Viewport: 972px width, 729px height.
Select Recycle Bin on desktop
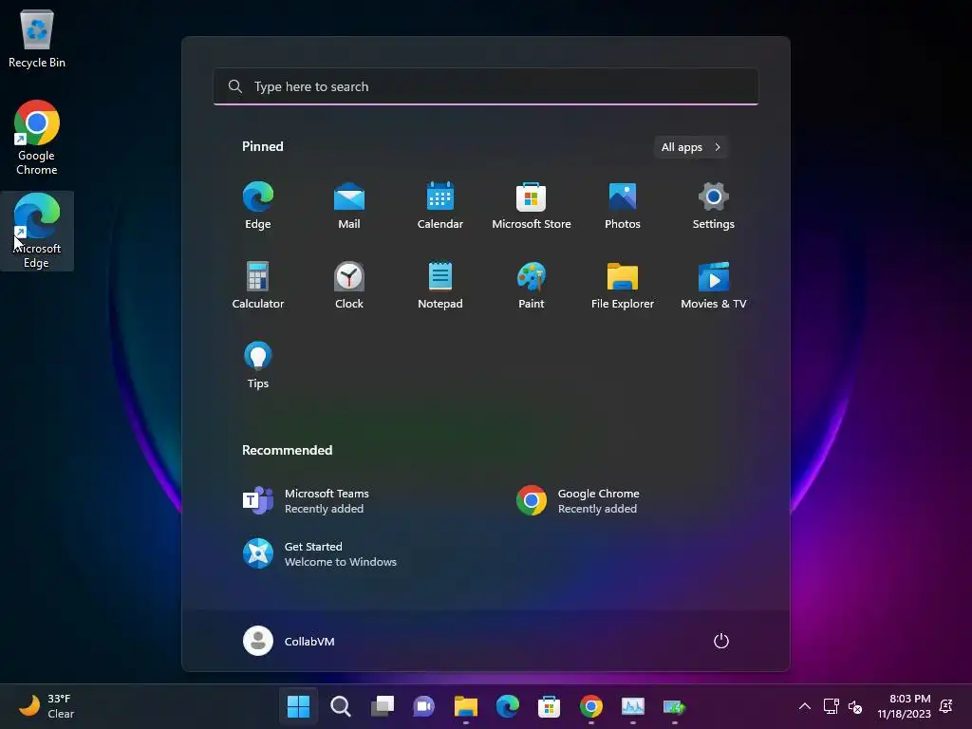click(x=37, y=38)
